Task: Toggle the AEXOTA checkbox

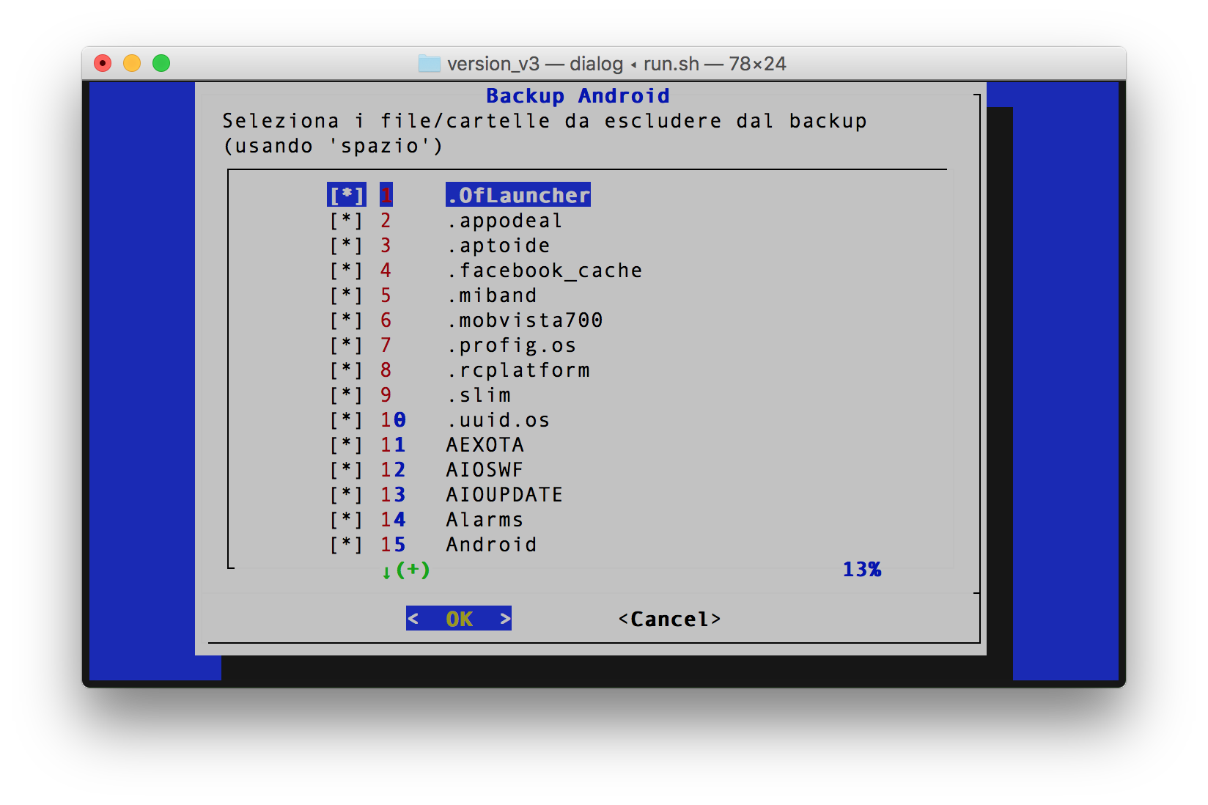Action: (345, 444)
